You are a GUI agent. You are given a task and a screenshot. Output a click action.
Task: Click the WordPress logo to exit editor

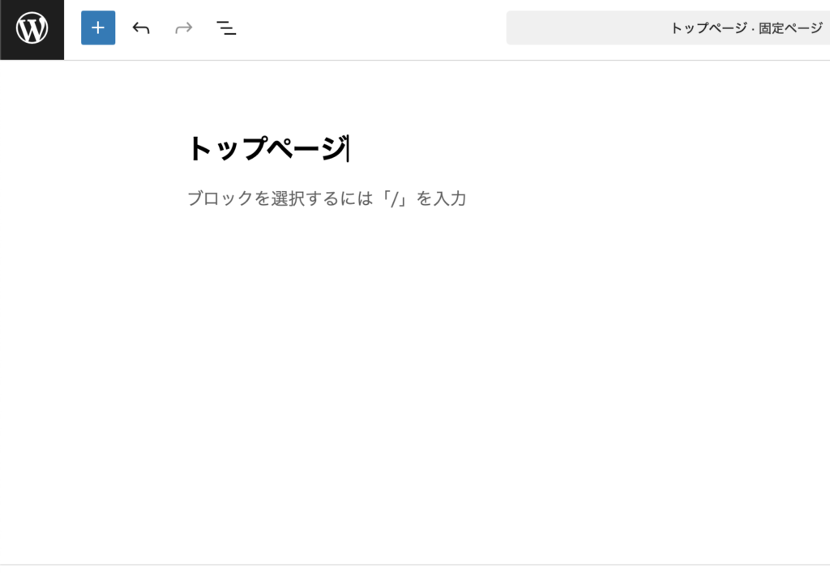[x=32, y=29]
